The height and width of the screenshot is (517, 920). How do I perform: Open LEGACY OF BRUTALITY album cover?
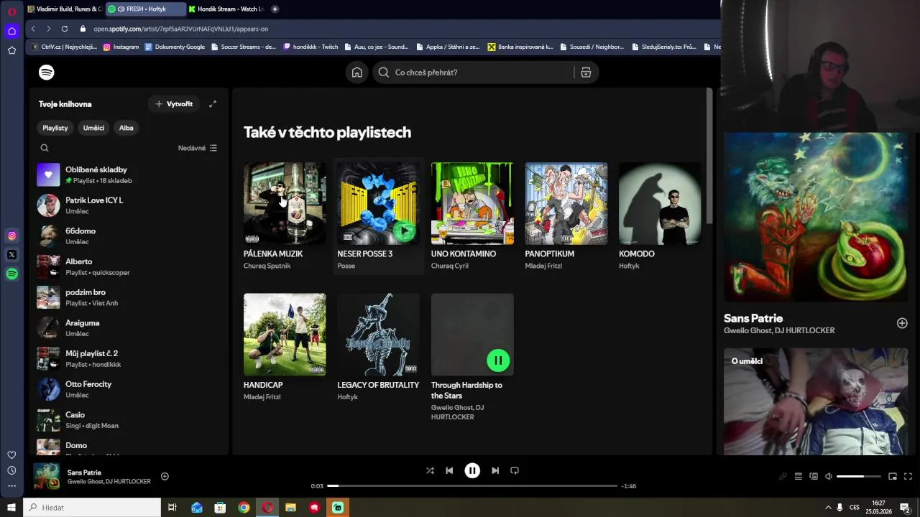(378, 334)
